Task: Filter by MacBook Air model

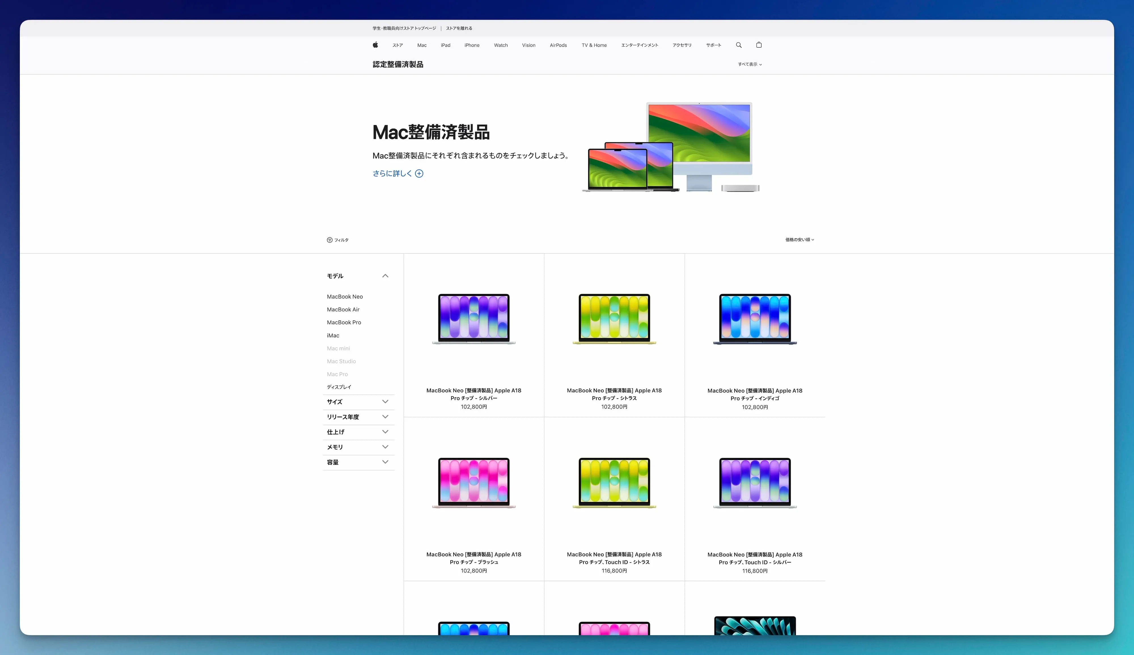Action: coord(343,310)
